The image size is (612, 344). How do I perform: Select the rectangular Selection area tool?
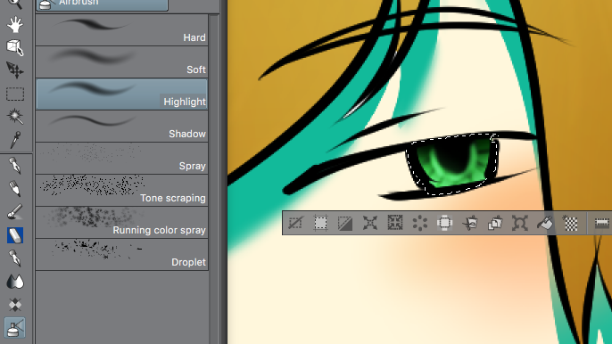point(15,94)
